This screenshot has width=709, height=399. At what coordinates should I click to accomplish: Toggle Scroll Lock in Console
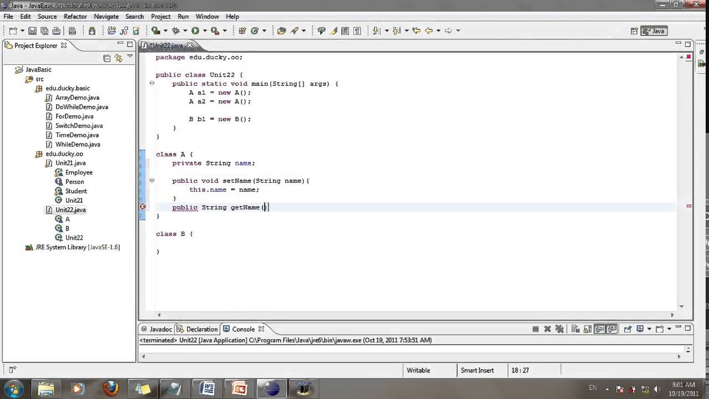coord(588,329)
